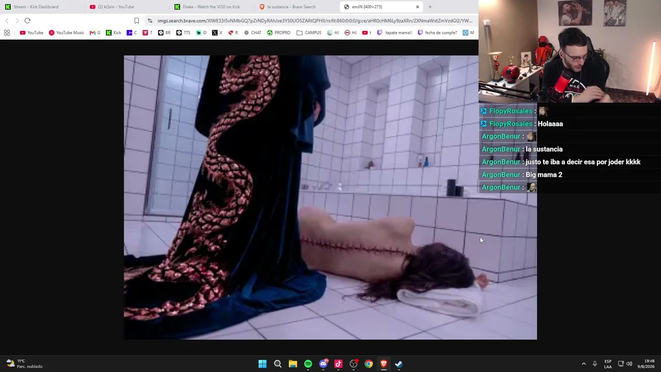Open the YouTube bookmark
This screenshot has height=372, width=661.
click(32, 33)
